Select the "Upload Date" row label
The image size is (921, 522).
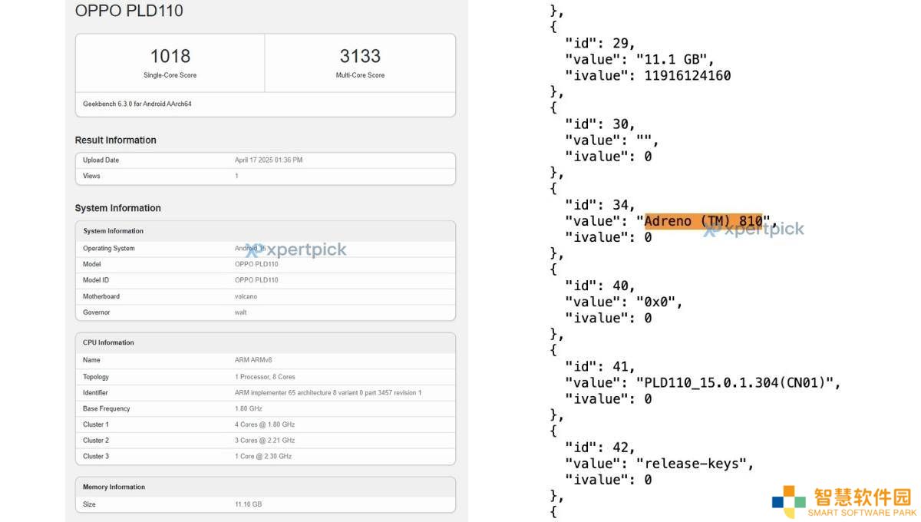[x=101, y=160]
